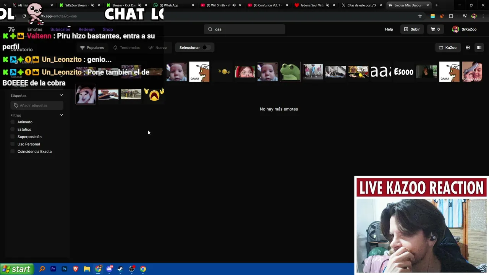Image resolution: width=489 pixels, height=275 pixels.
Task: Open Discord from the taskbar
Action: [x=109, y=269]
